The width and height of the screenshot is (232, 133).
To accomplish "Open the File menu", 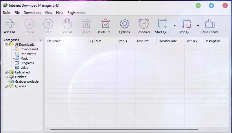I will tap(17, 13).
